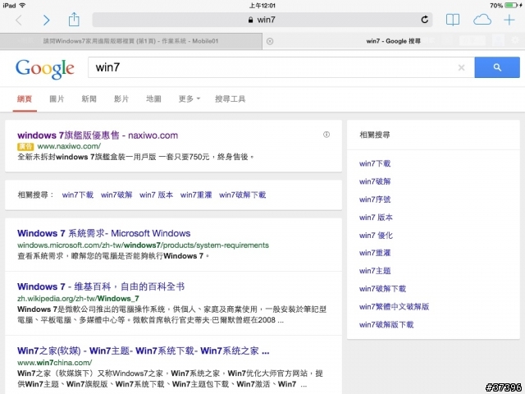The height and width of the screenshot is (394, 525).
Task: Switch to the 新聞 results tab
Action: [x=89, y=98]
